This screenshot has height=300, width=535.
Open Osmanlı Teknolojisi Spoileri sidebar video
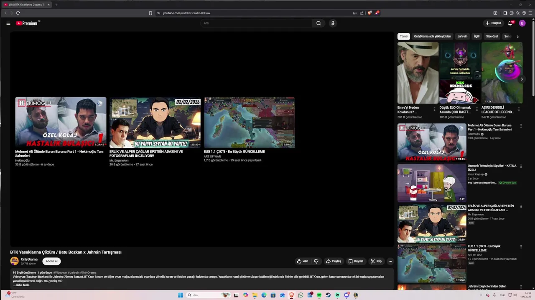pyautogui.click(x=432, y=183)
